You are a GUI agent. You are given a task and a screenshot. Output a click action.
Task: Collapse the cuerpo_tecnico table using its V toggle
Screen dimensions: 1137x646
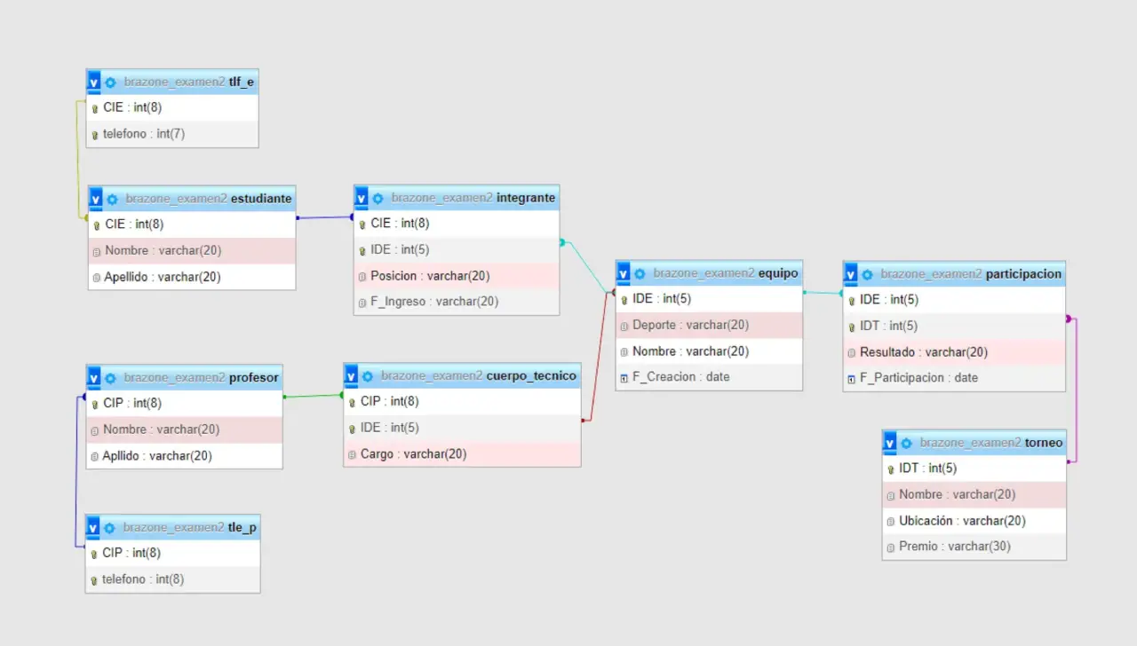(352, 376)
